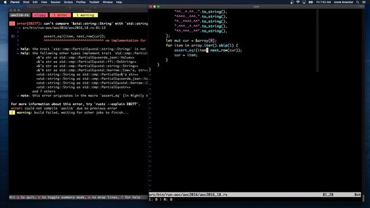Image resolution: width=370 pixels, height=208 pixels.
Task: Click the 'no implementation for' red annotation
Action: 126,40
